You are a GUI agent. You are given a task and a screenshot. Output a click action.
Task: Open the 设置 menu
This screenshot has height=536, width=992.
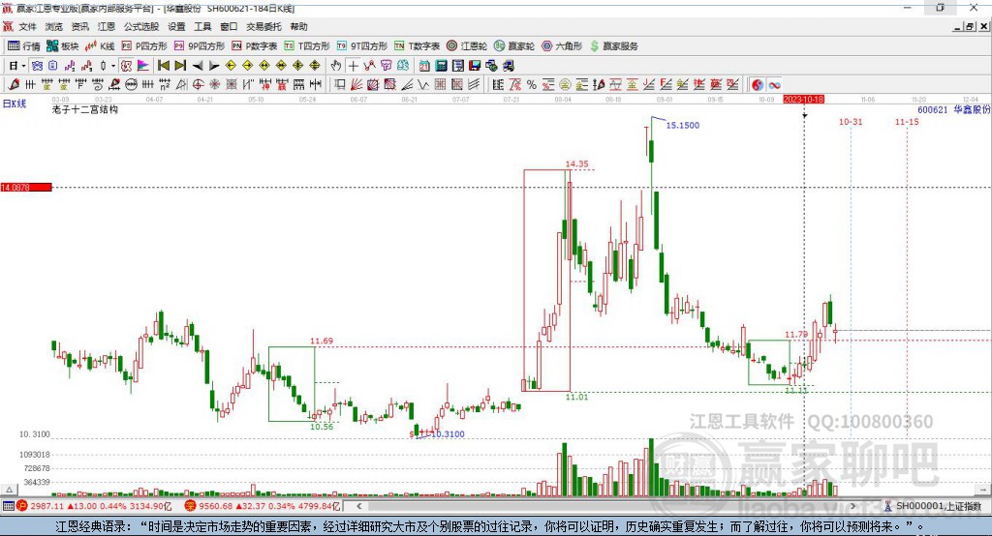[176, 26]
